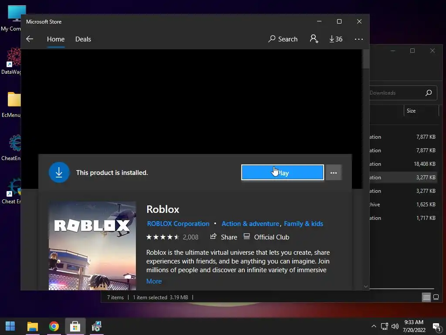
Task: Click the installer icon on the taskbar
Action: pyautogui.click(x=96, y=326)
